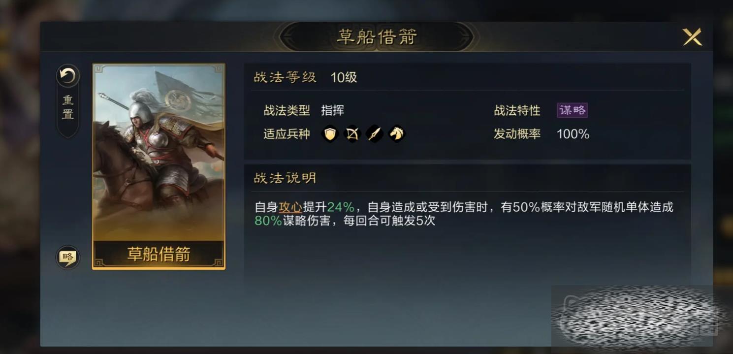The width and height of the screenshot is (733, 354).
Task: Select the horse cavalry troop icon
Action: click(397, 133)
